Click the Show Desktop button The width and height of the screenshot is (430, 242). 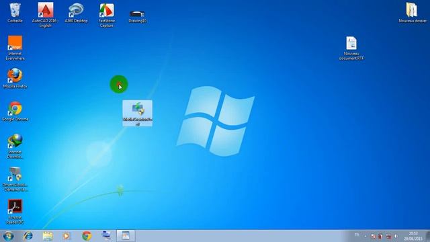[428, 236]
